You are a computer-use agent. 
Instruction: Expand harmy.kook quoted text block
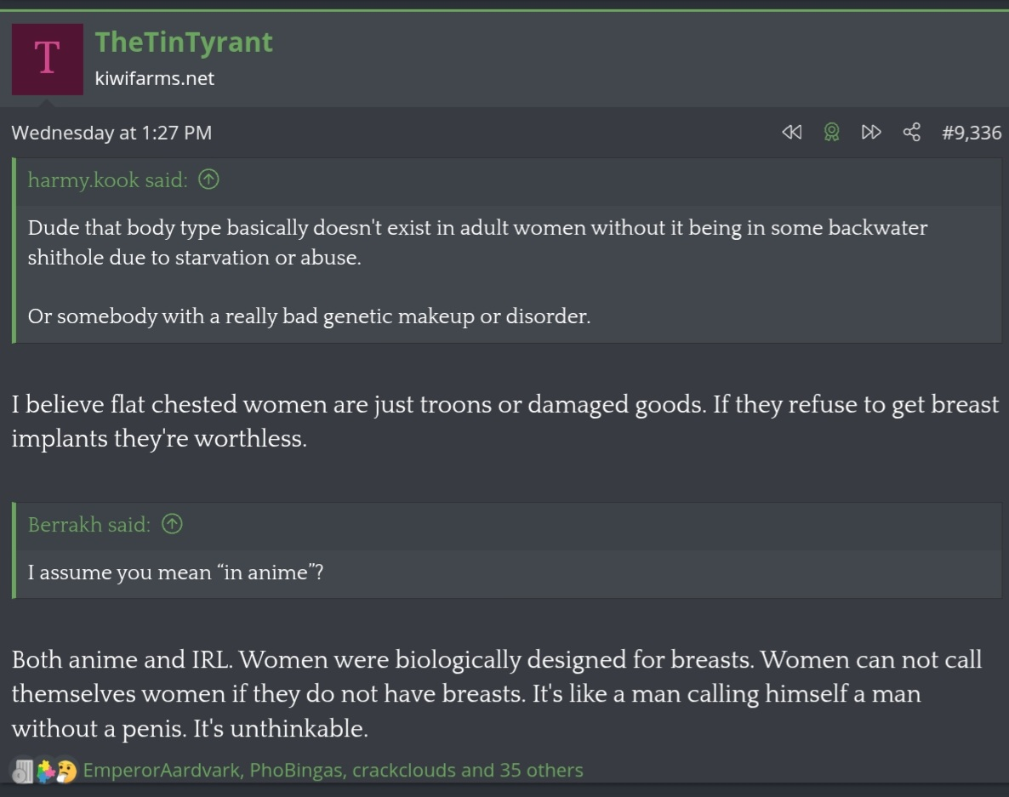[509, 272]
